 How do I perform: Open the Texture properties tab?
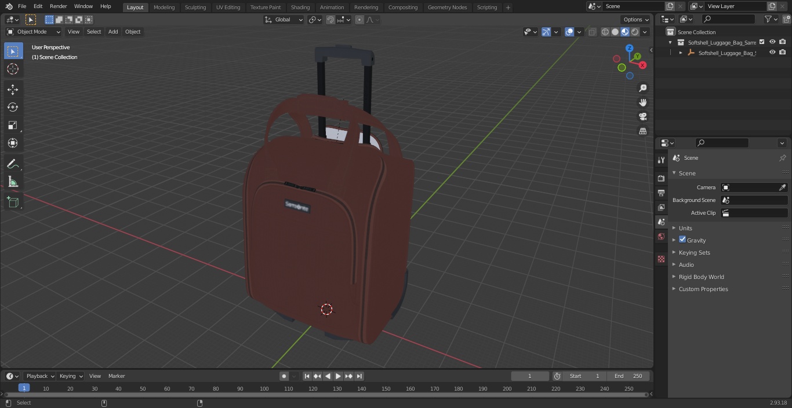click(x=661, y=259)
